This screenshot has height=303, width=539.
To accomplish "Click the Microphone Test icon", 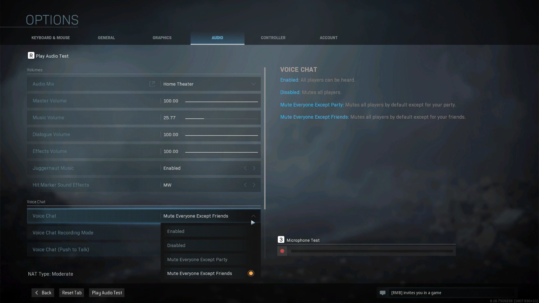I will (x=282, y=251).
